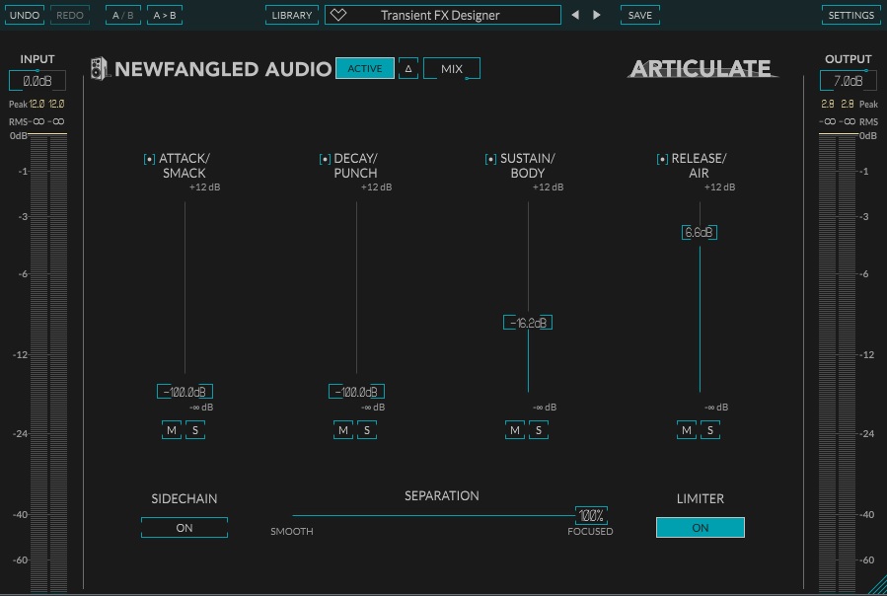887x596 pixels.
Task: Click the Attack/Smack -100.0dB fader handle
Action: click(x=185, y=392)
